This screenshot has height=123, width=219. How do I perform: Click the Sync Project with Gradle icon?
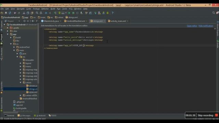pyautogui.click(x=95, y=13)
